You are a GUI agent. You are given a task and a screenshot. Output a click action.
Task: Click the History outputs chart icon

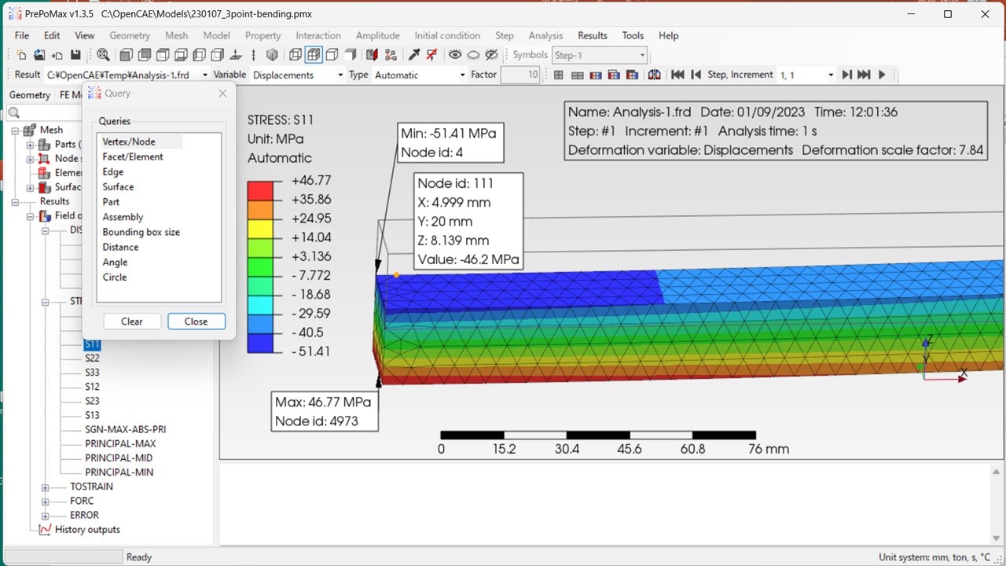click(x=45, y=530)
